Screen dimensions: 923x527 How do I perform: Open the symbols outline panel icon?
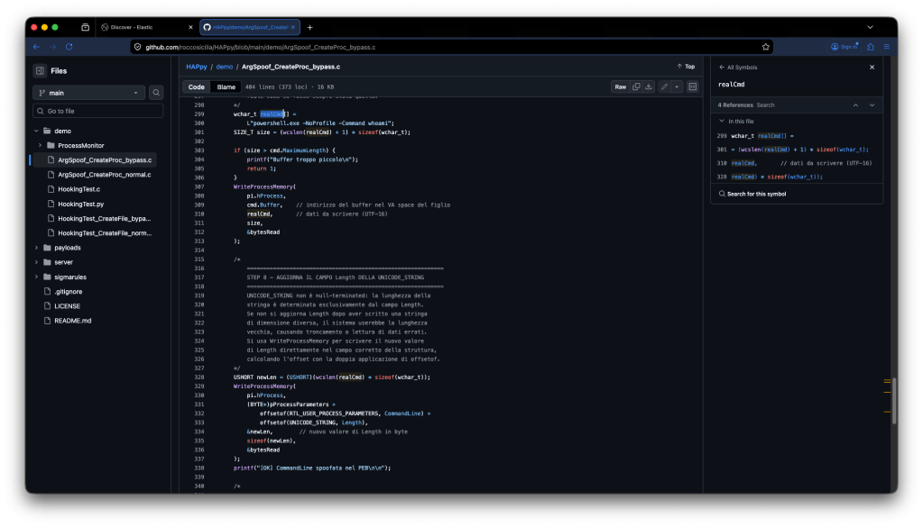[693, 86]
